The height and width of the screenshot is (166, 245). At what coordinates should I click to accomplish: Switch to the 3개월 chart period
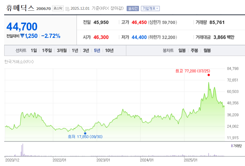tap(62, 50)
